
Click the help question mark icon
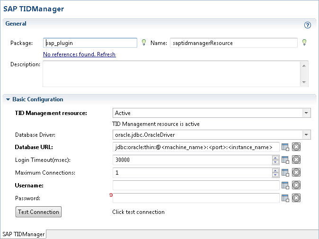pyautogui.click(x=307, y=25)
